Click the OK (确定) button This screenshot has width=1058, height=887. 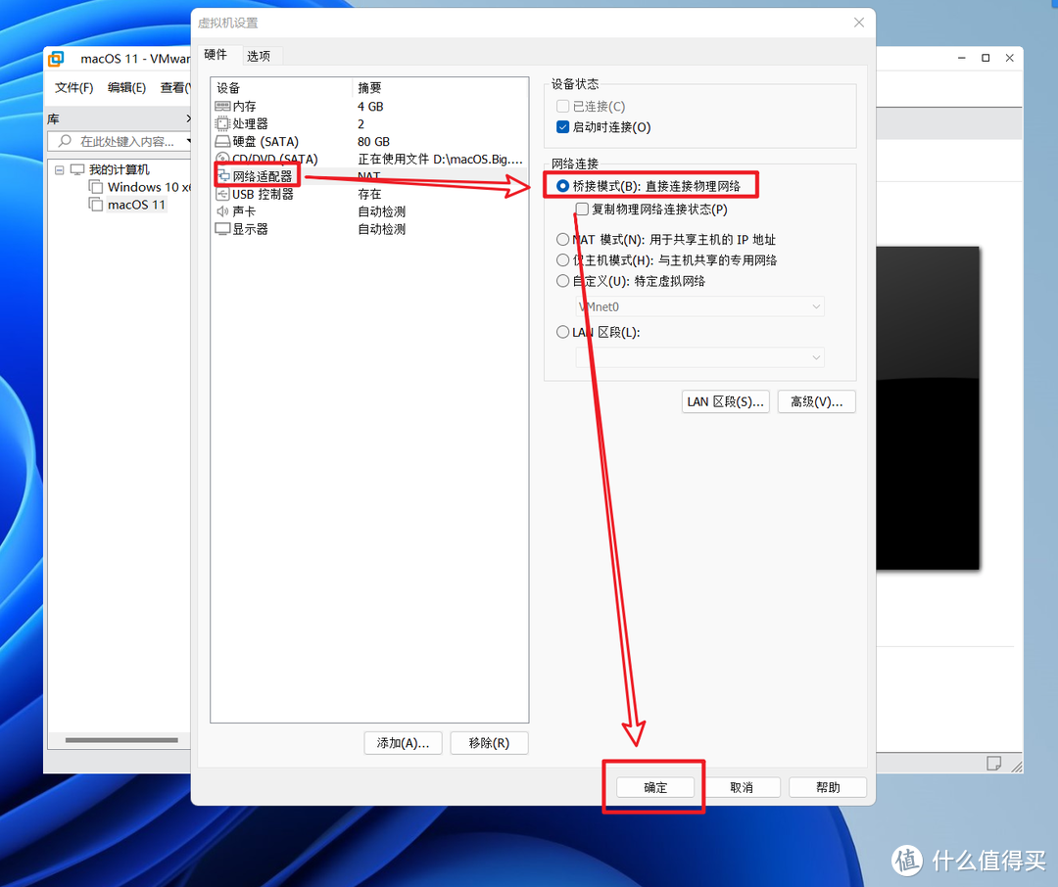tap(655, 787)
